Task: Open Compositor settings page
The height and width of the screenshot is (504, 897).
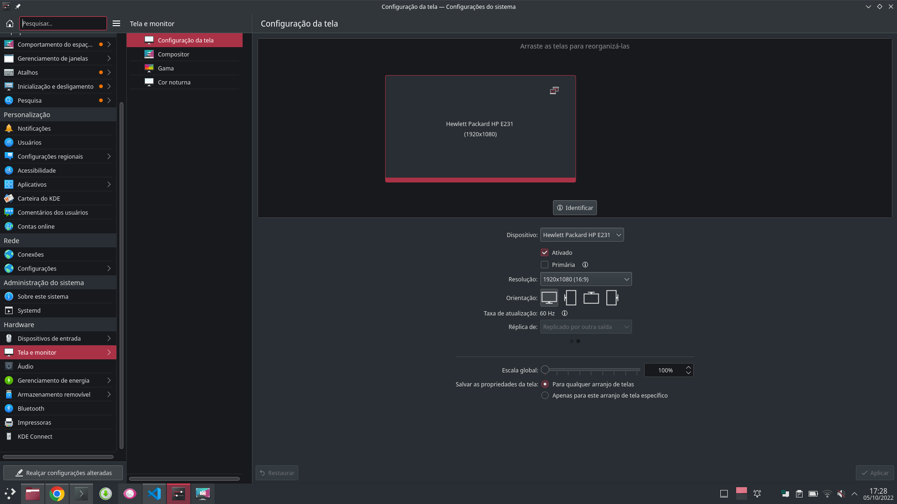Action: coord(185,54)
